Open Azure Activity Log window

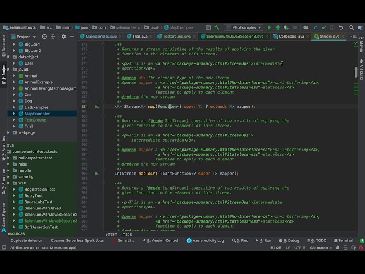(205, 240)
